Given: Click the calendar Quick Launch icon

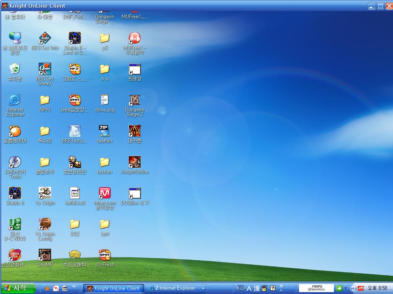Looking at the screenshot, I should coord(64,289).
